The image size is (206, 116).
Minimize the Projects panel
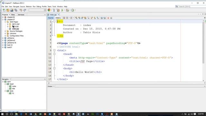45,15
